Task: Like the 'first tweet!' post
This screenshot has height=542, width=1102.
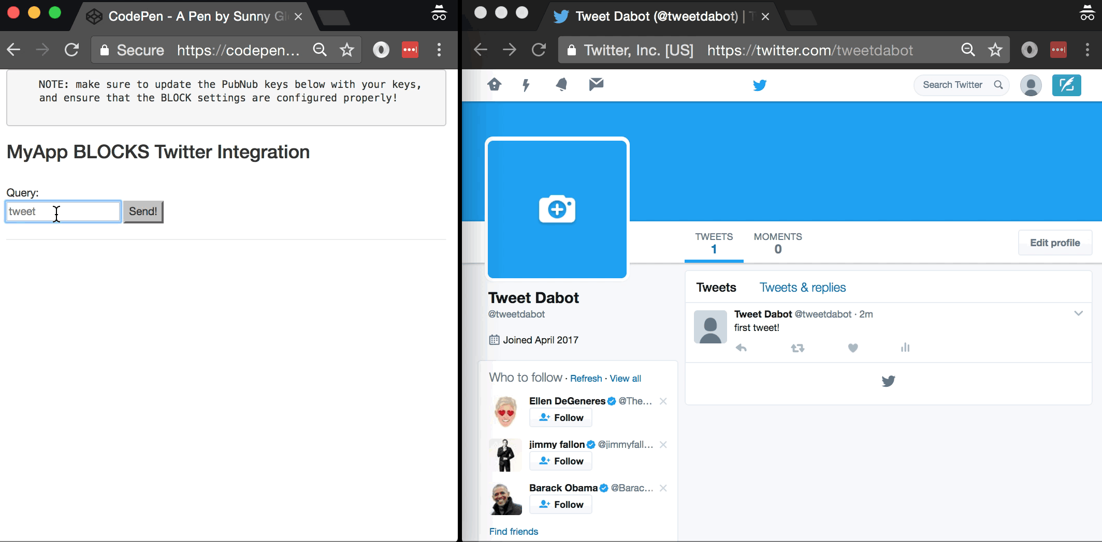Action: (853, 348)
